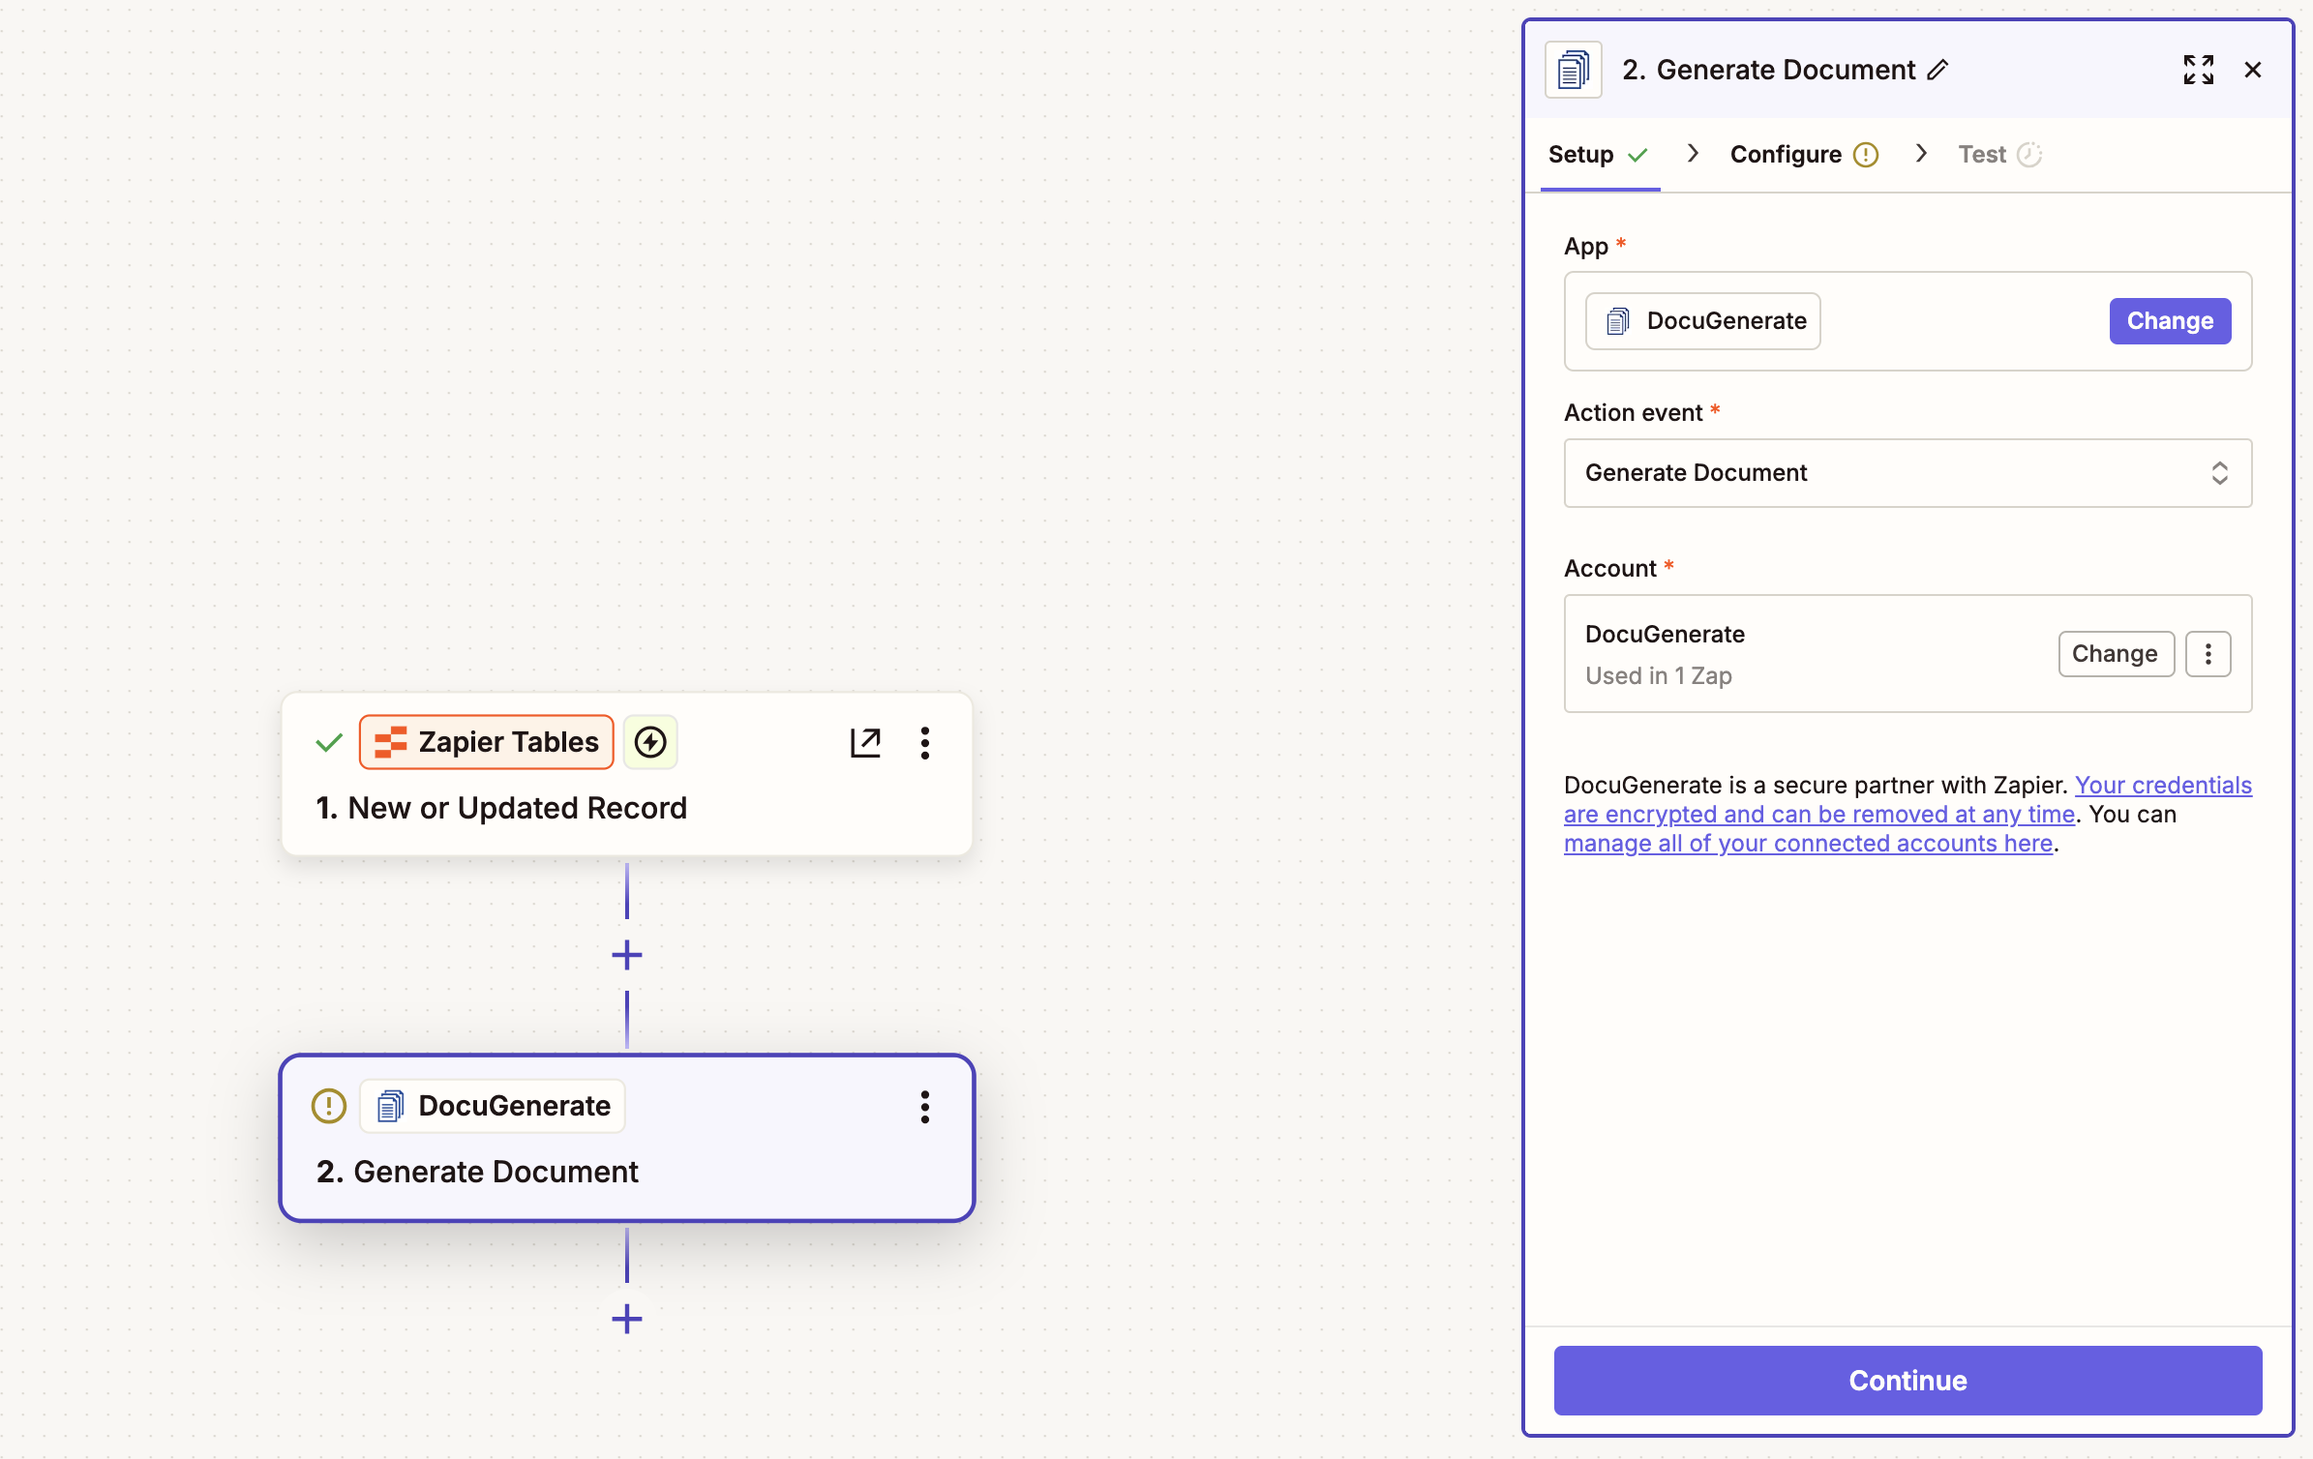Image resolution: width=2313 pixels, height=1459 pixels.
Task: Change the connected DocuGenerate account
Action: 2116,654
